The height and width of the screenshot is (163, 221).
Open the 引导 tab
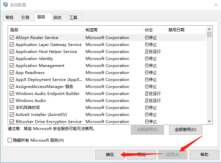(x=25, y=18)
